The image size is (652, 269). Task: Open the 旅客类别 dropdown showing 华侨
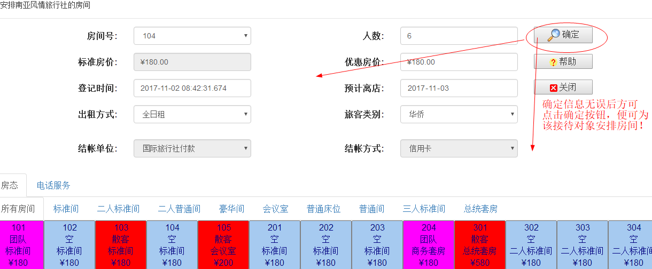click(459, 114)
